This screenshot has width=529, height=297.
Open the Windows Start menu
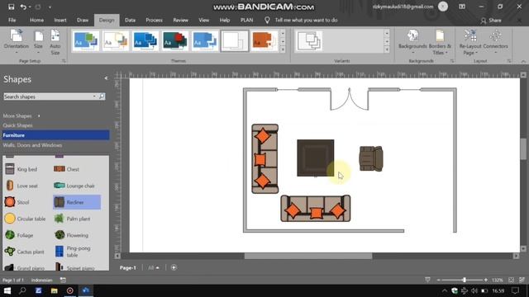[7, 290]
